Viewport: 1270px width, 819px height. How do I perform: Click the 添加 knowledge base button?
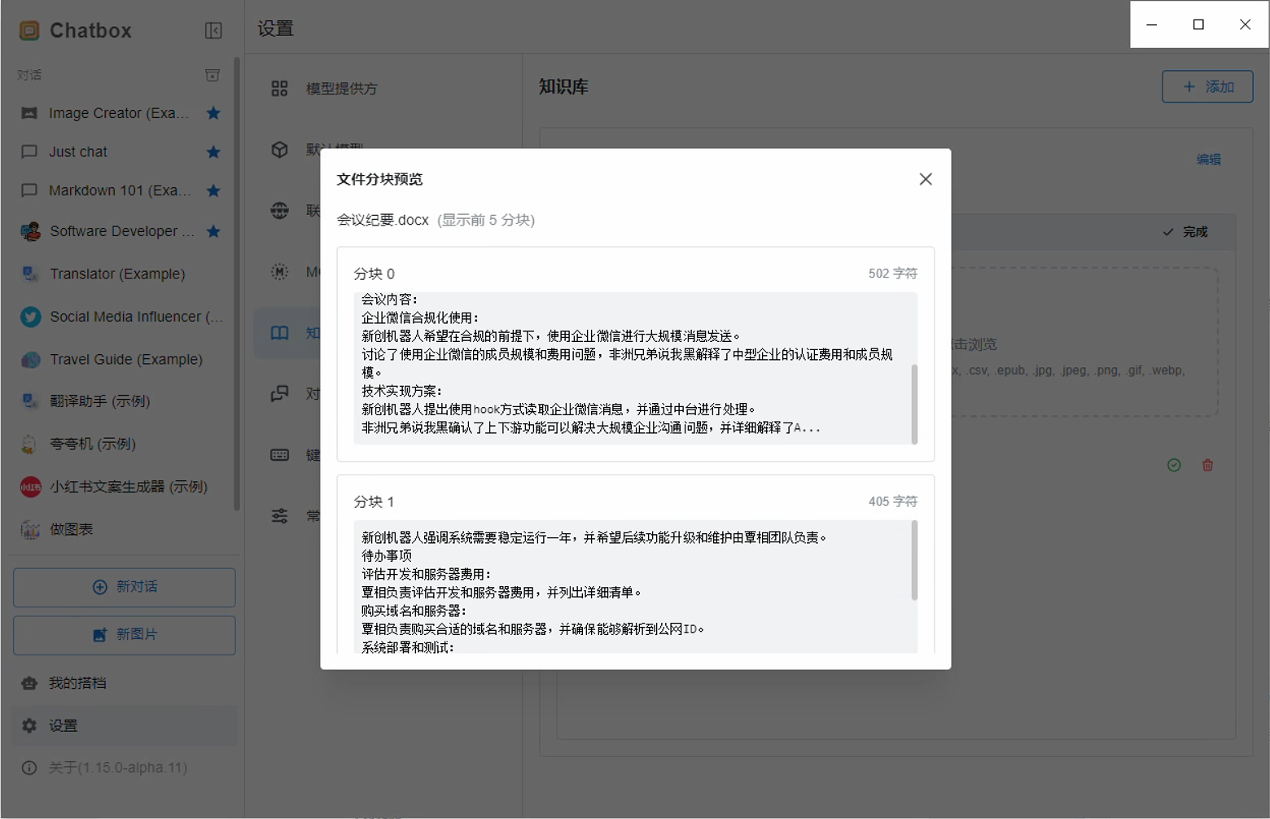click(x=1206, y=87)
